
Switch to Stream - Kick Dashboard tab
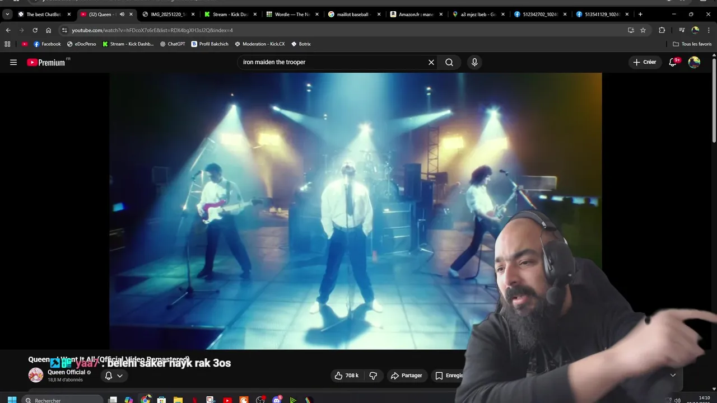[230, 14]
